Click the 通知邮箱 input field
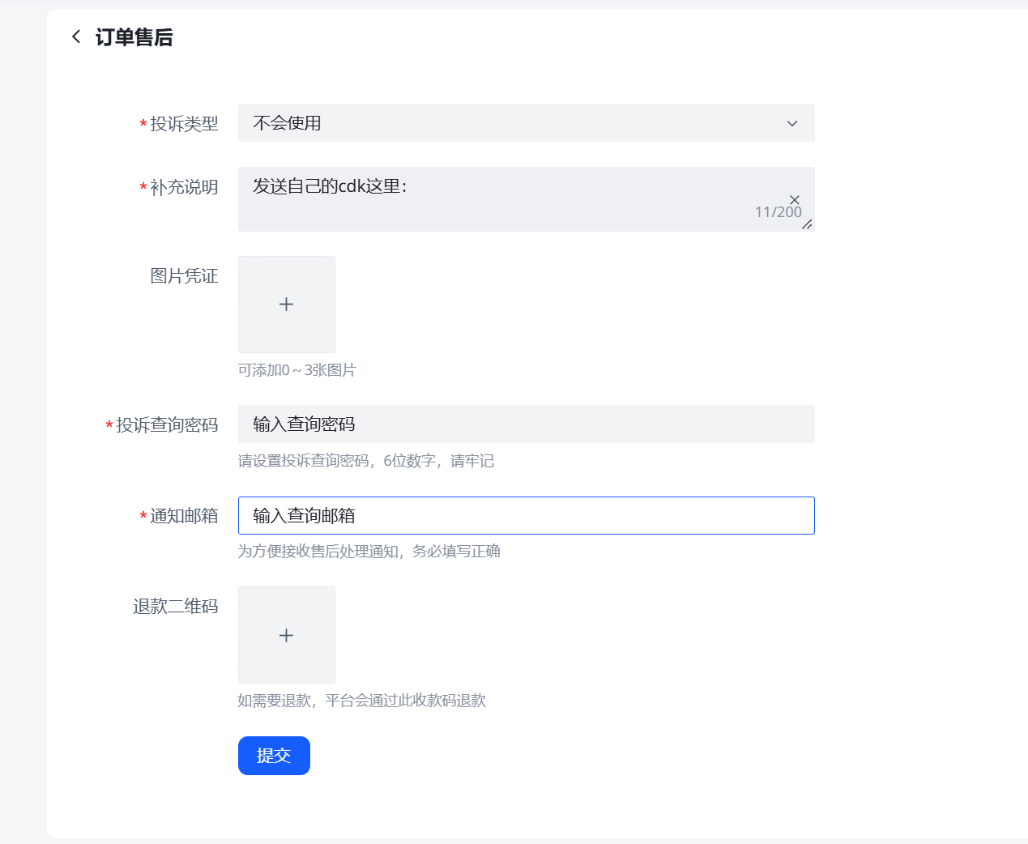The height and width of the screenshot is (844, 1028). coord(526,515)
